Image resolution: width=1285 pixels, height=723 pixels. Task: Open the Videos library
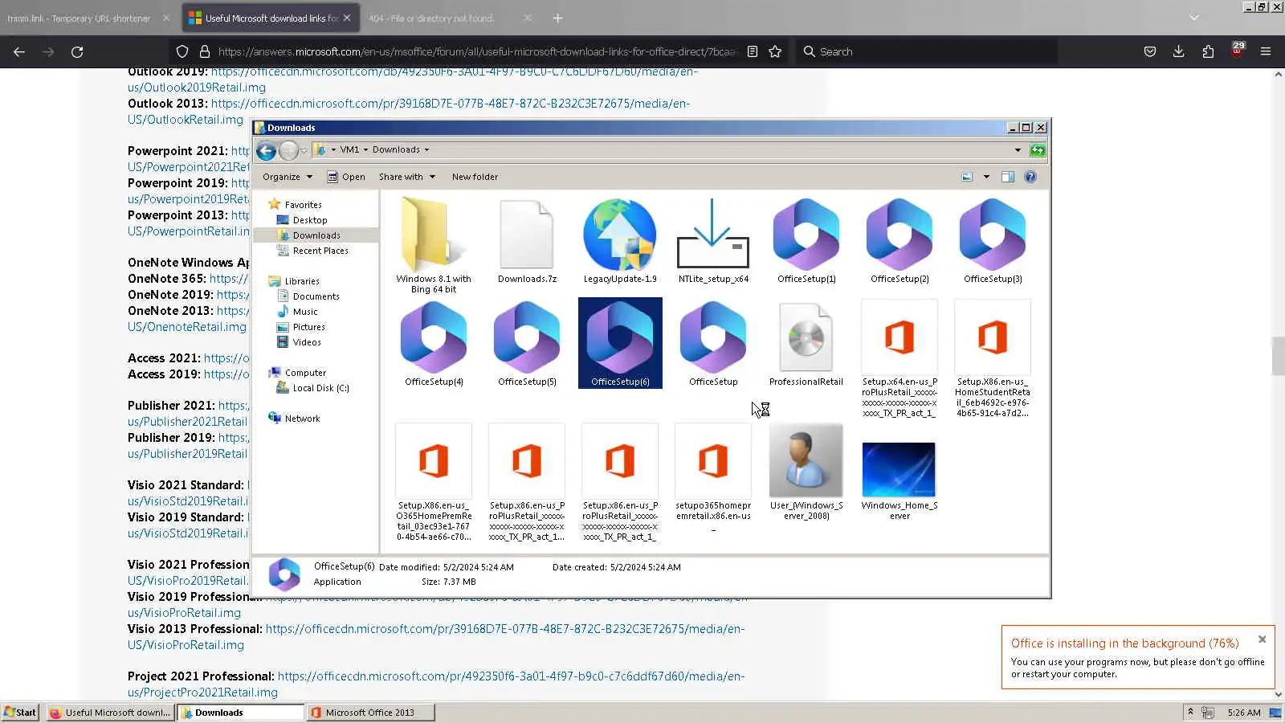point(306,342)
